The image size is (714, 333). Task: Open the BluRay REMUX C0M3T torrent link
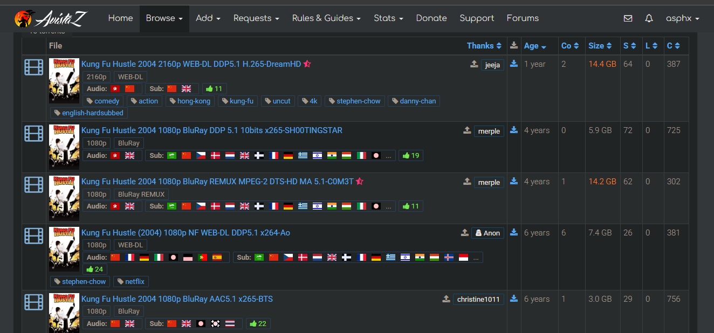[x=217, y=182]
